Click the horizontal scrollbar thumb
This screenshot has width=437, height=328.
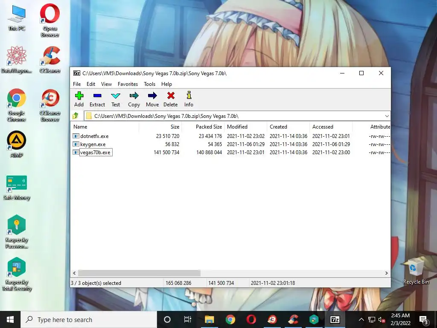click(x=139, y=273)
